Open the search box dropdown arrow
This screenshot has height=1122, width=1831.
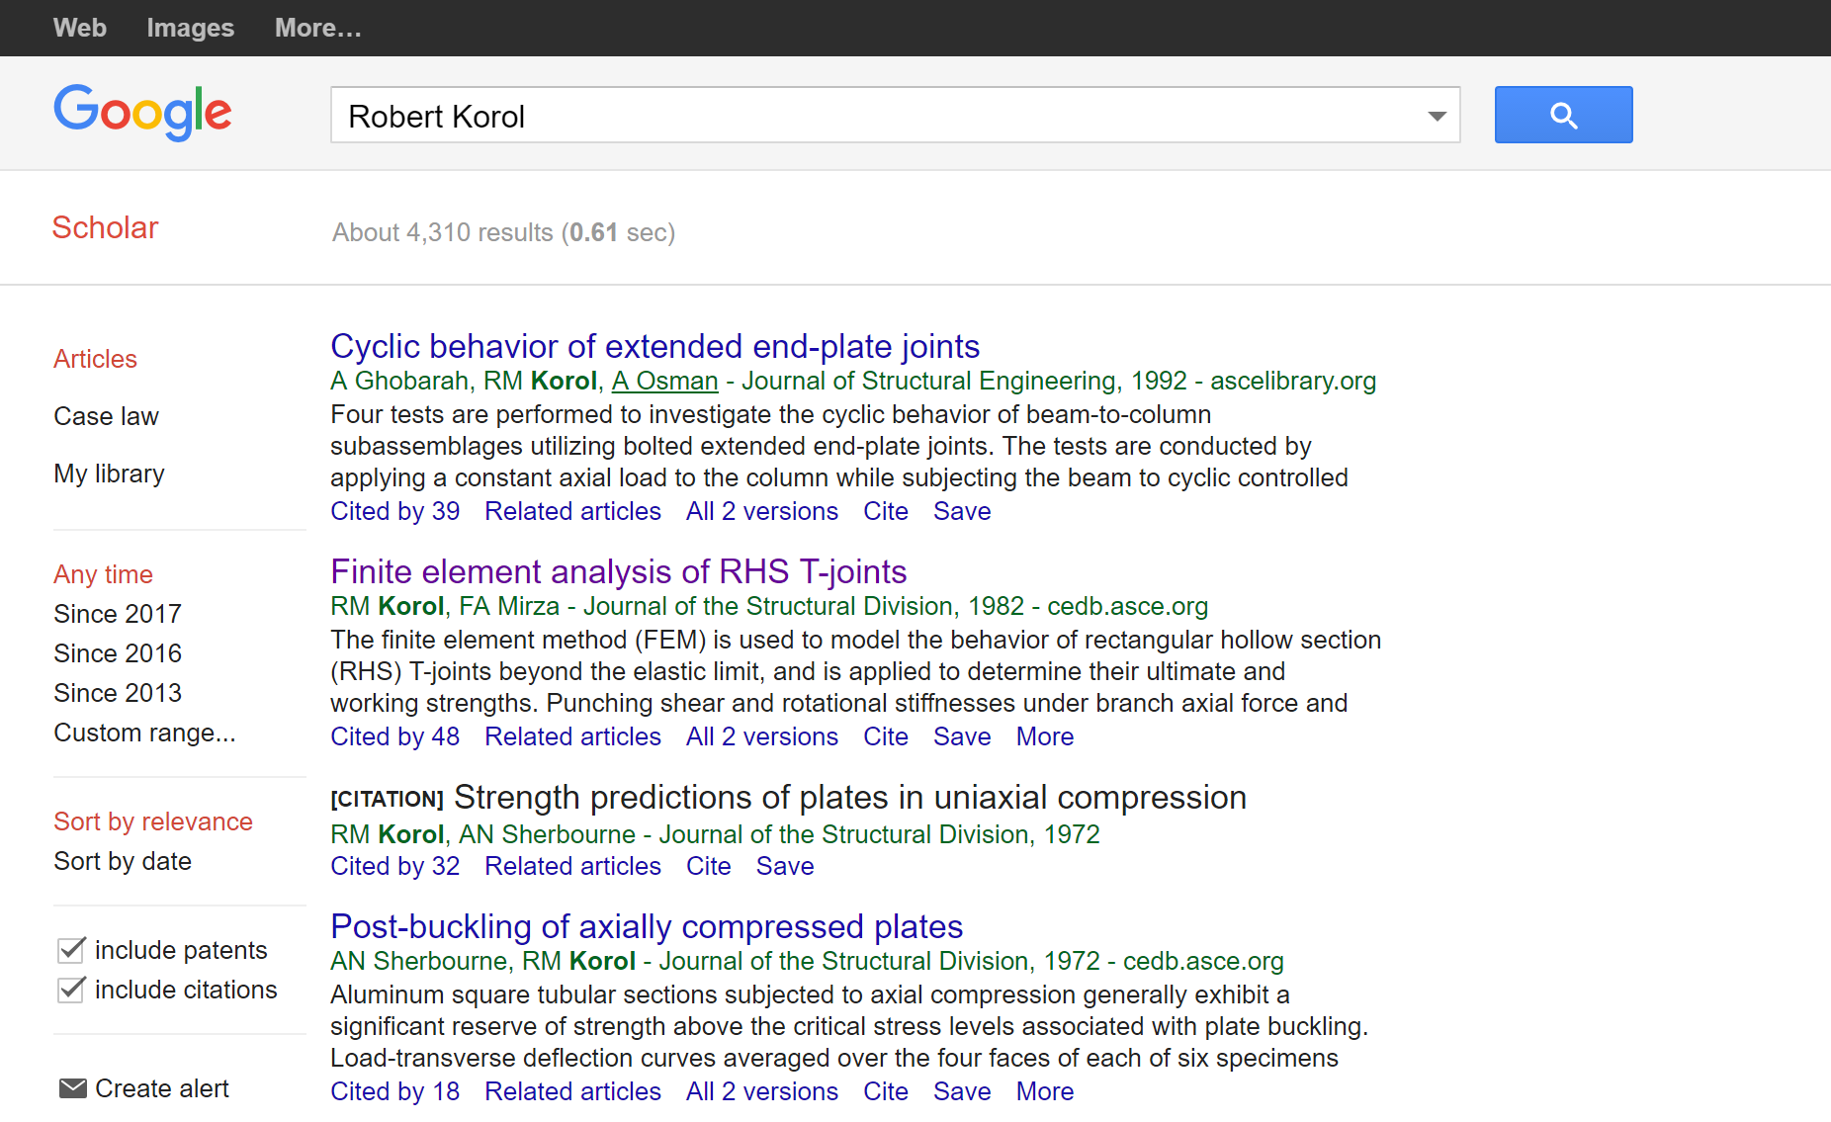pyautogui.click(x=1436, y=116)
